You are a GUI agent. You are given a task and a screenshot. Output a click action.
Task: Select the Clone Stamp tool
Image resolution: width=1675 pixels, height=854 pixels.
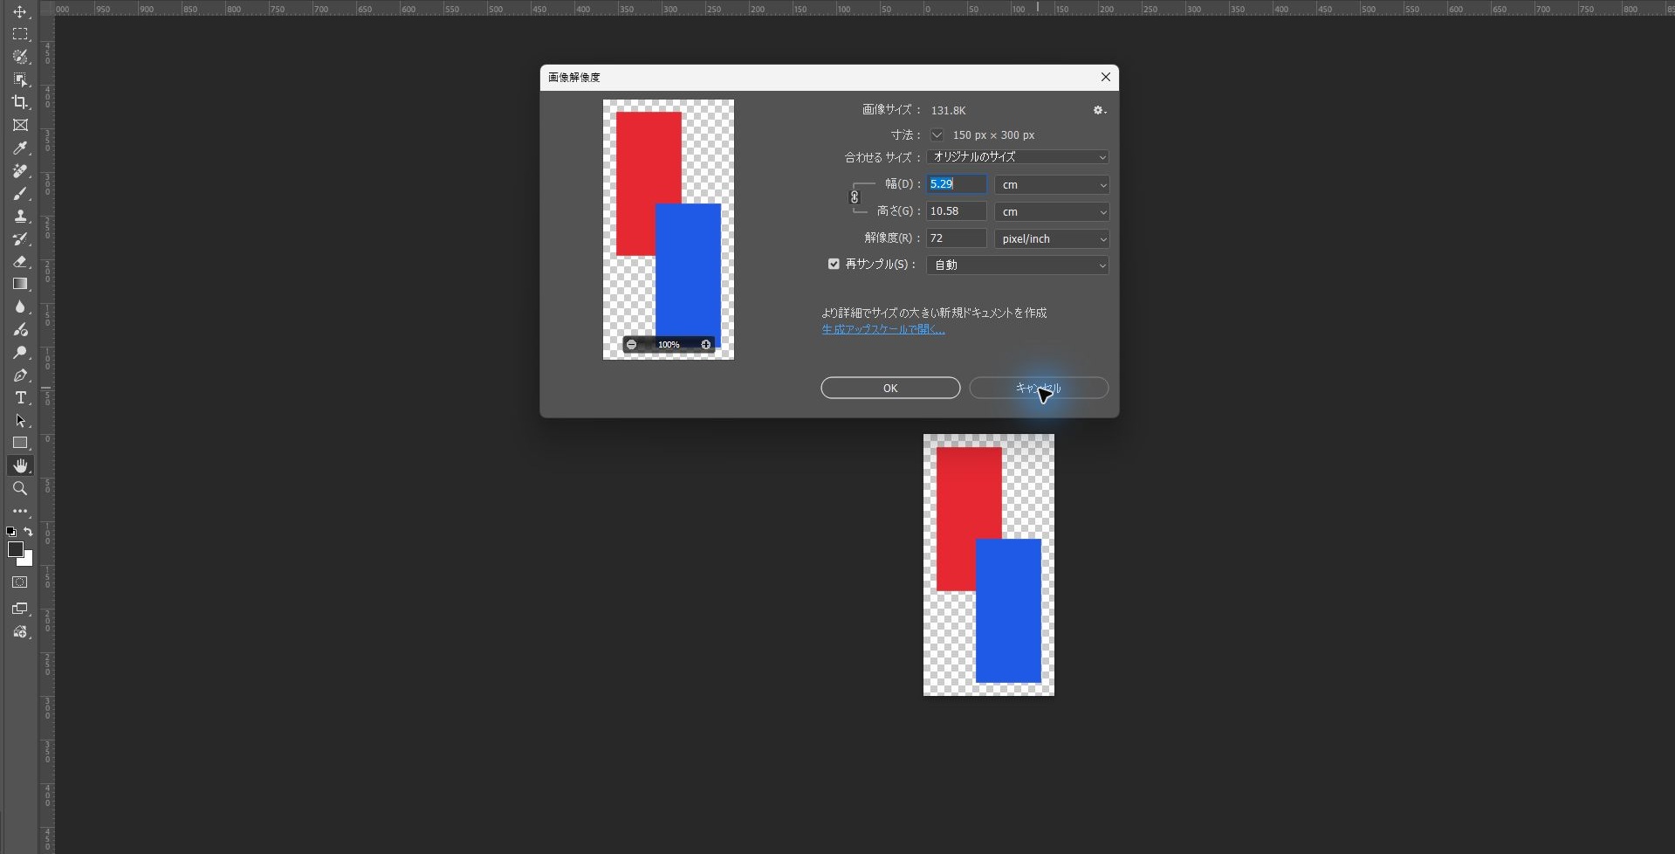pos(19,216)
